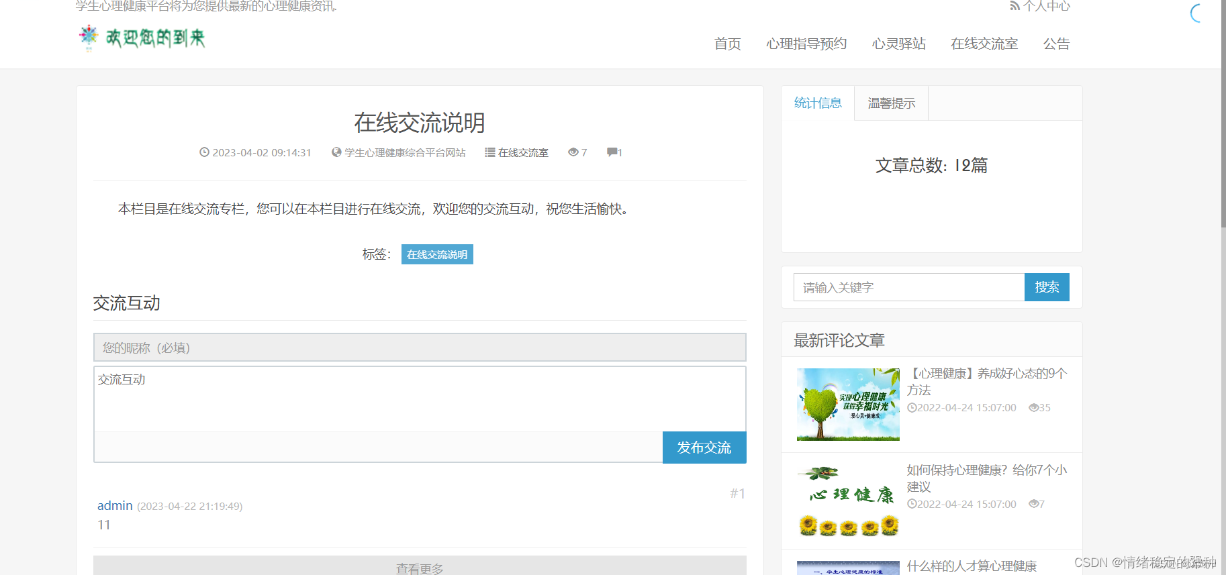The height and width of the screenshot is (575, 1226).
Task: Switch to 统计信息 tab
Action: (x=818, y=103)
